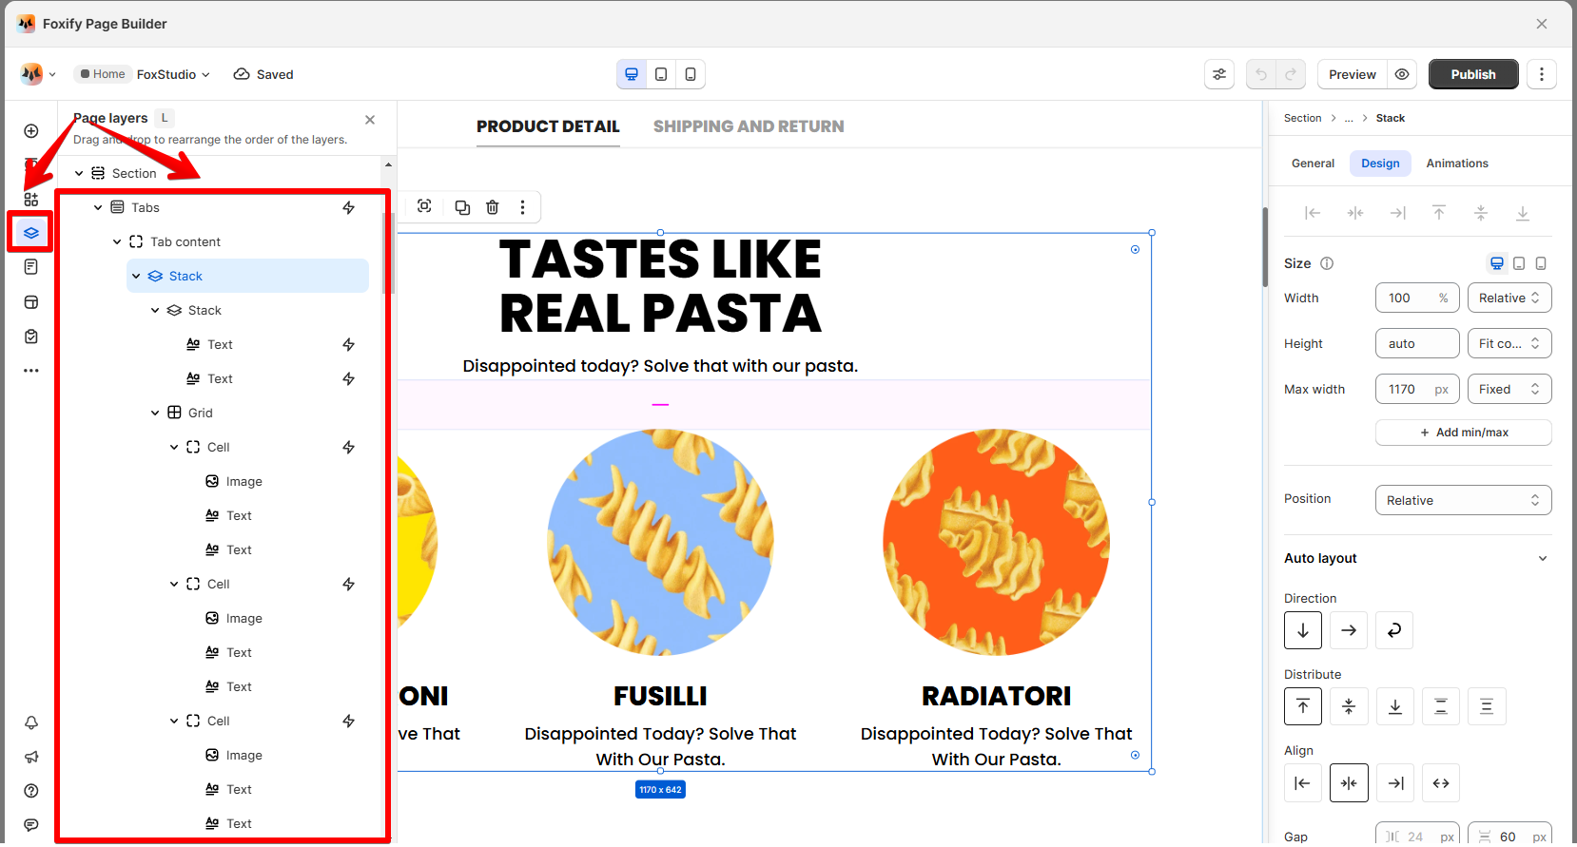Viewport: 1577px width, 847px height.
Task: Select the highlighted Stack layer row
Action: coord(247,276)
